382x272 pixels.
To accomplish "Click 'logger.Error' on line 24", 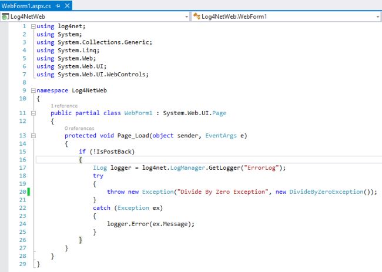I will pyautogui.click(x=128, y=224).
